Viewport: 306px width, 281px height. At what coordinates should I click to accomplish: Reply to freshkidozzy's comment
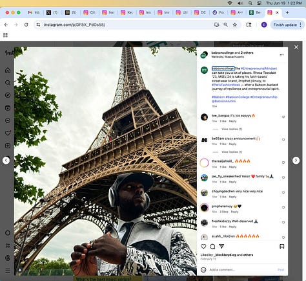pos(232,227)
